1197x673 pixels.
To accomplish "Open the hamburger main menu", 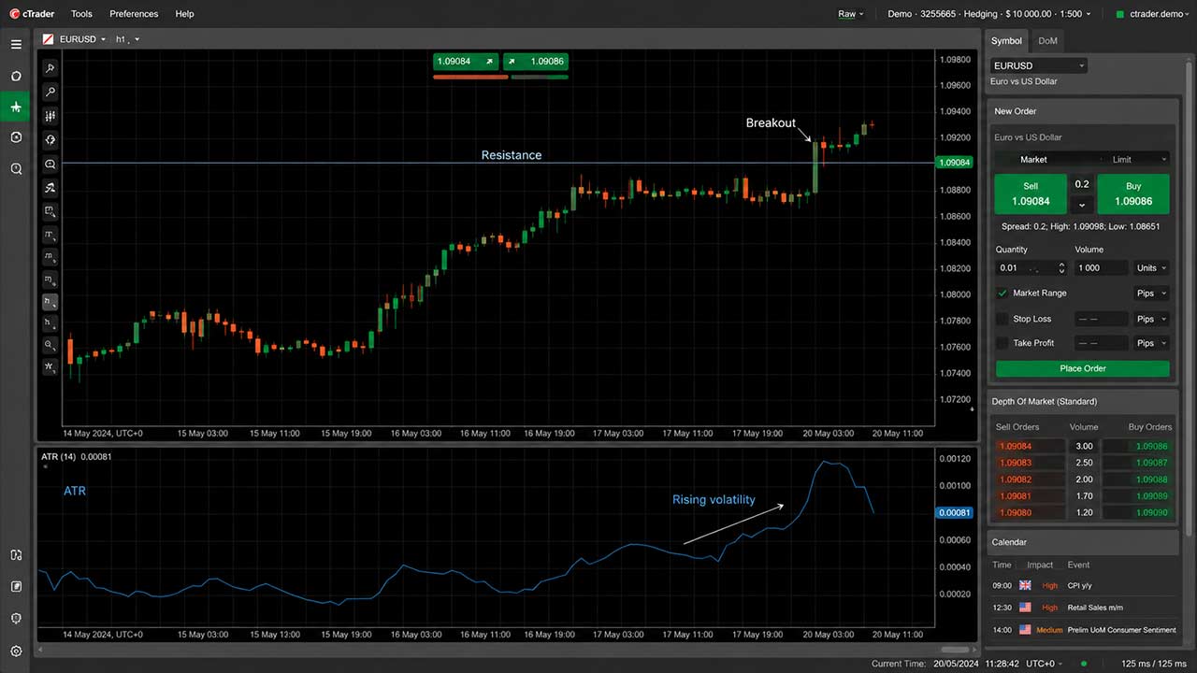I will tap(16, 44).
